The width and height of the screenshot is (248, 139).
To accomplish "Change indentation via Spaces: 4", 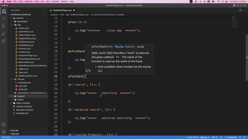I will click(205, 137).
